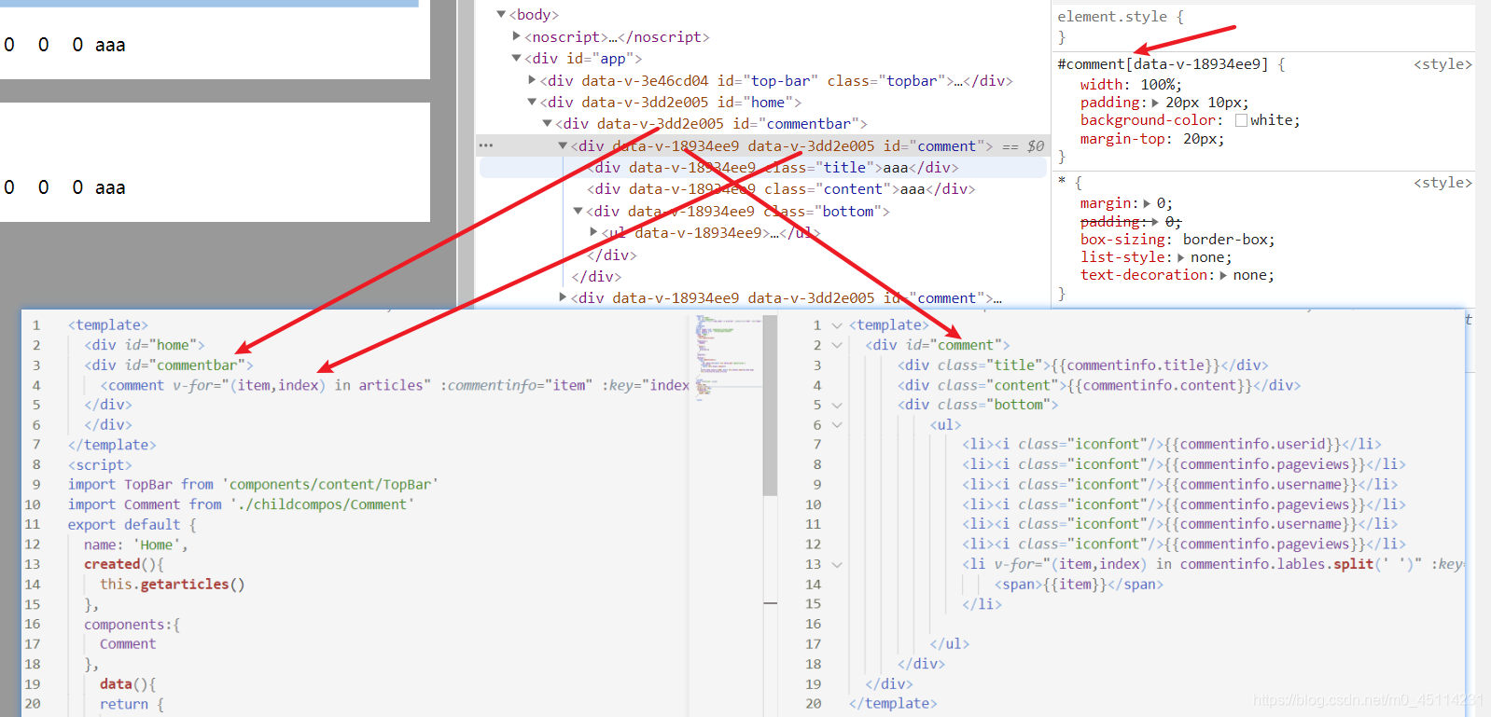Click the box-sizing: border-box declaration
This screenshot has width=1491, height=717.
pyautogui.click(x=1177, y=240)
